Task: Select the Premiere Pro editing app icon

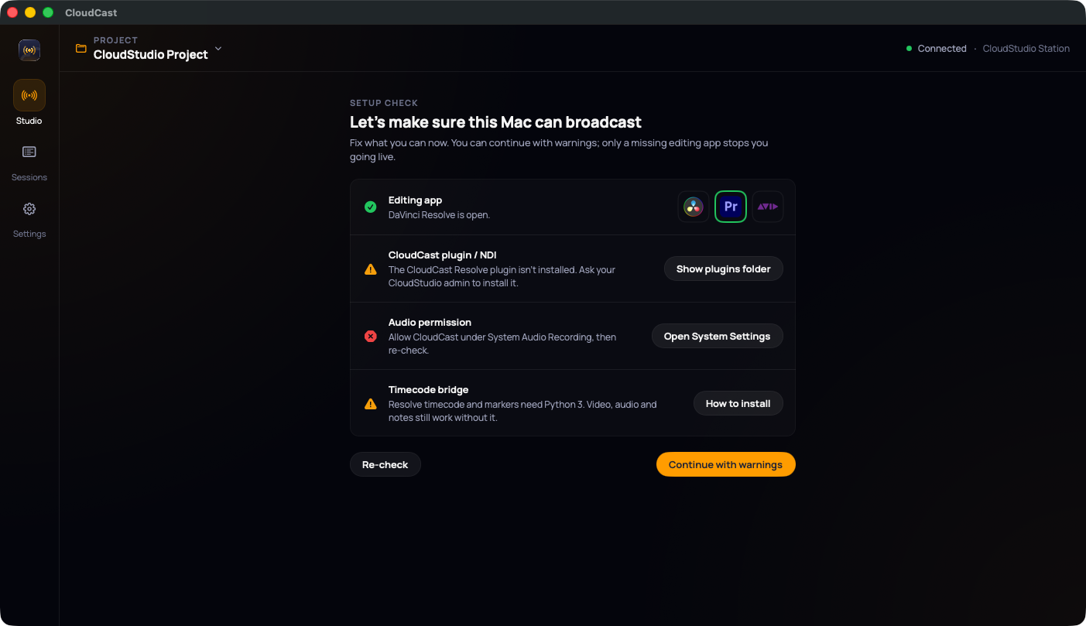Action: [731, 207]
